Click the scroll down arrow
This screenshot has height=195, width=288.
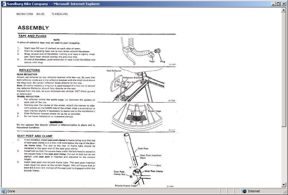point(284,185)
